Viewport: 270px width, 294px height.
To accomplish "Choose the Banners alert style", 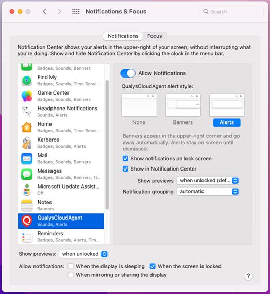I will coord(183,109).
